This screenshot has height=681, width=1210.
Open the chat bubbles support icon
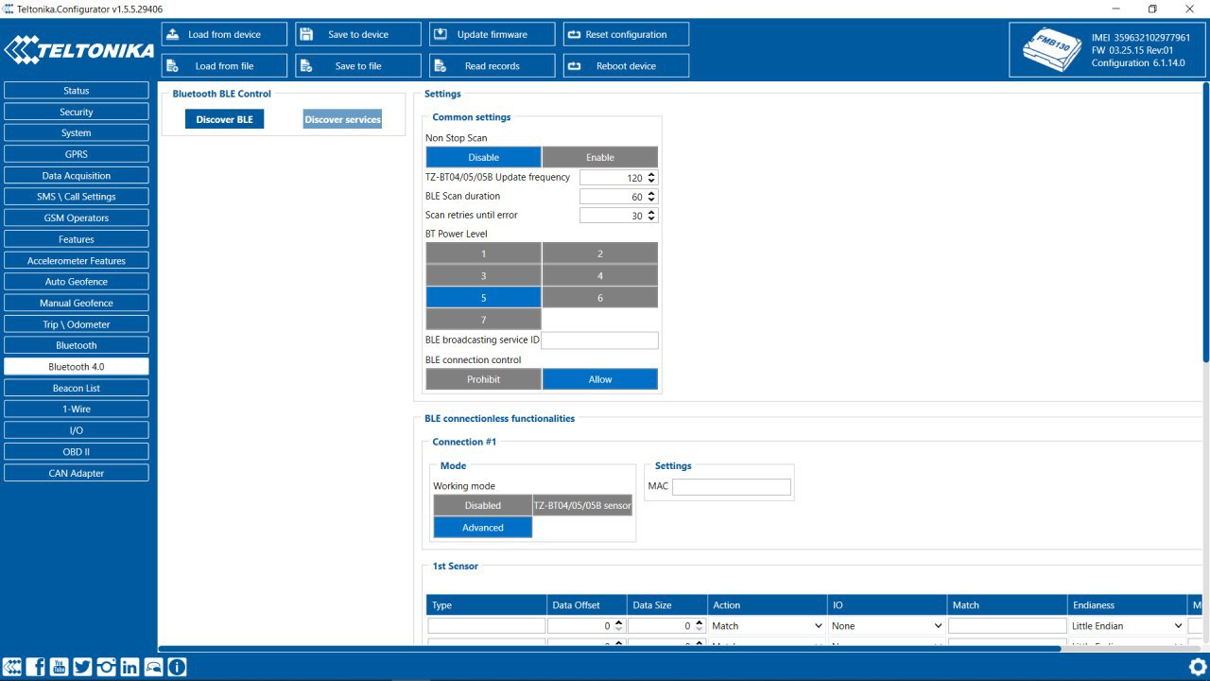(153, 667)
